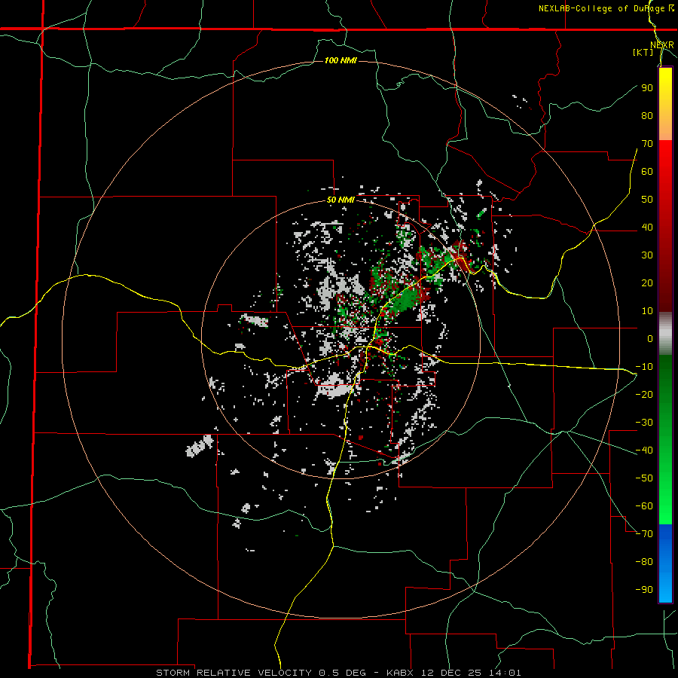Click the 70 value on velocity scale
This screenshot has width=678, height=678.
click(x=647, y=144)
